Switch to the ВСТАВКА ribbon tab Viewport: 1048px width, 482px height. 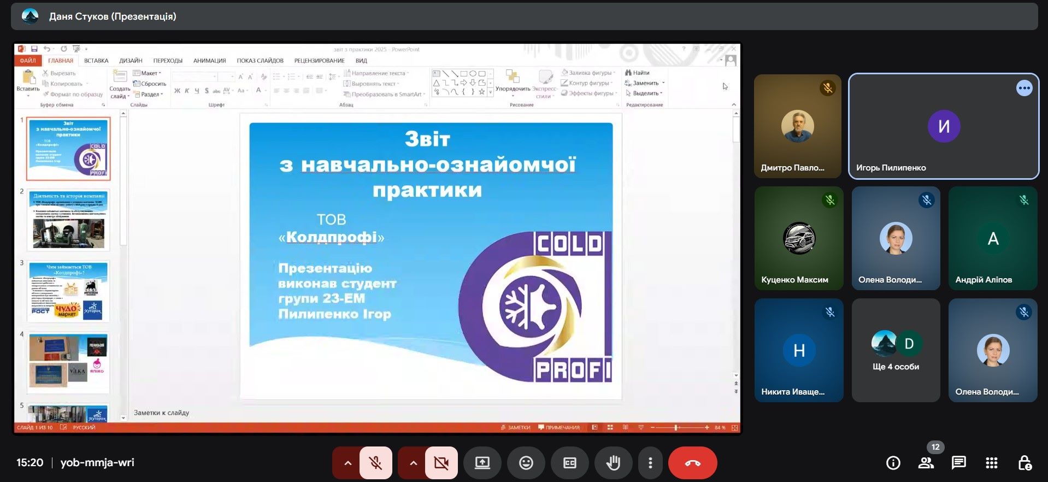96,61
